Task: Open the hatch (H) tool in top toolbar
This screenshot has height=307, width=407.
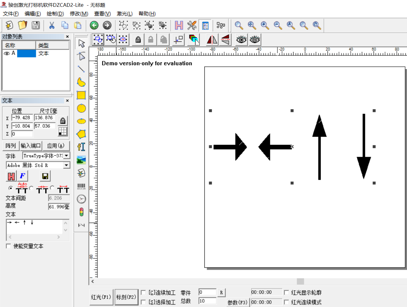Action: 179,25
